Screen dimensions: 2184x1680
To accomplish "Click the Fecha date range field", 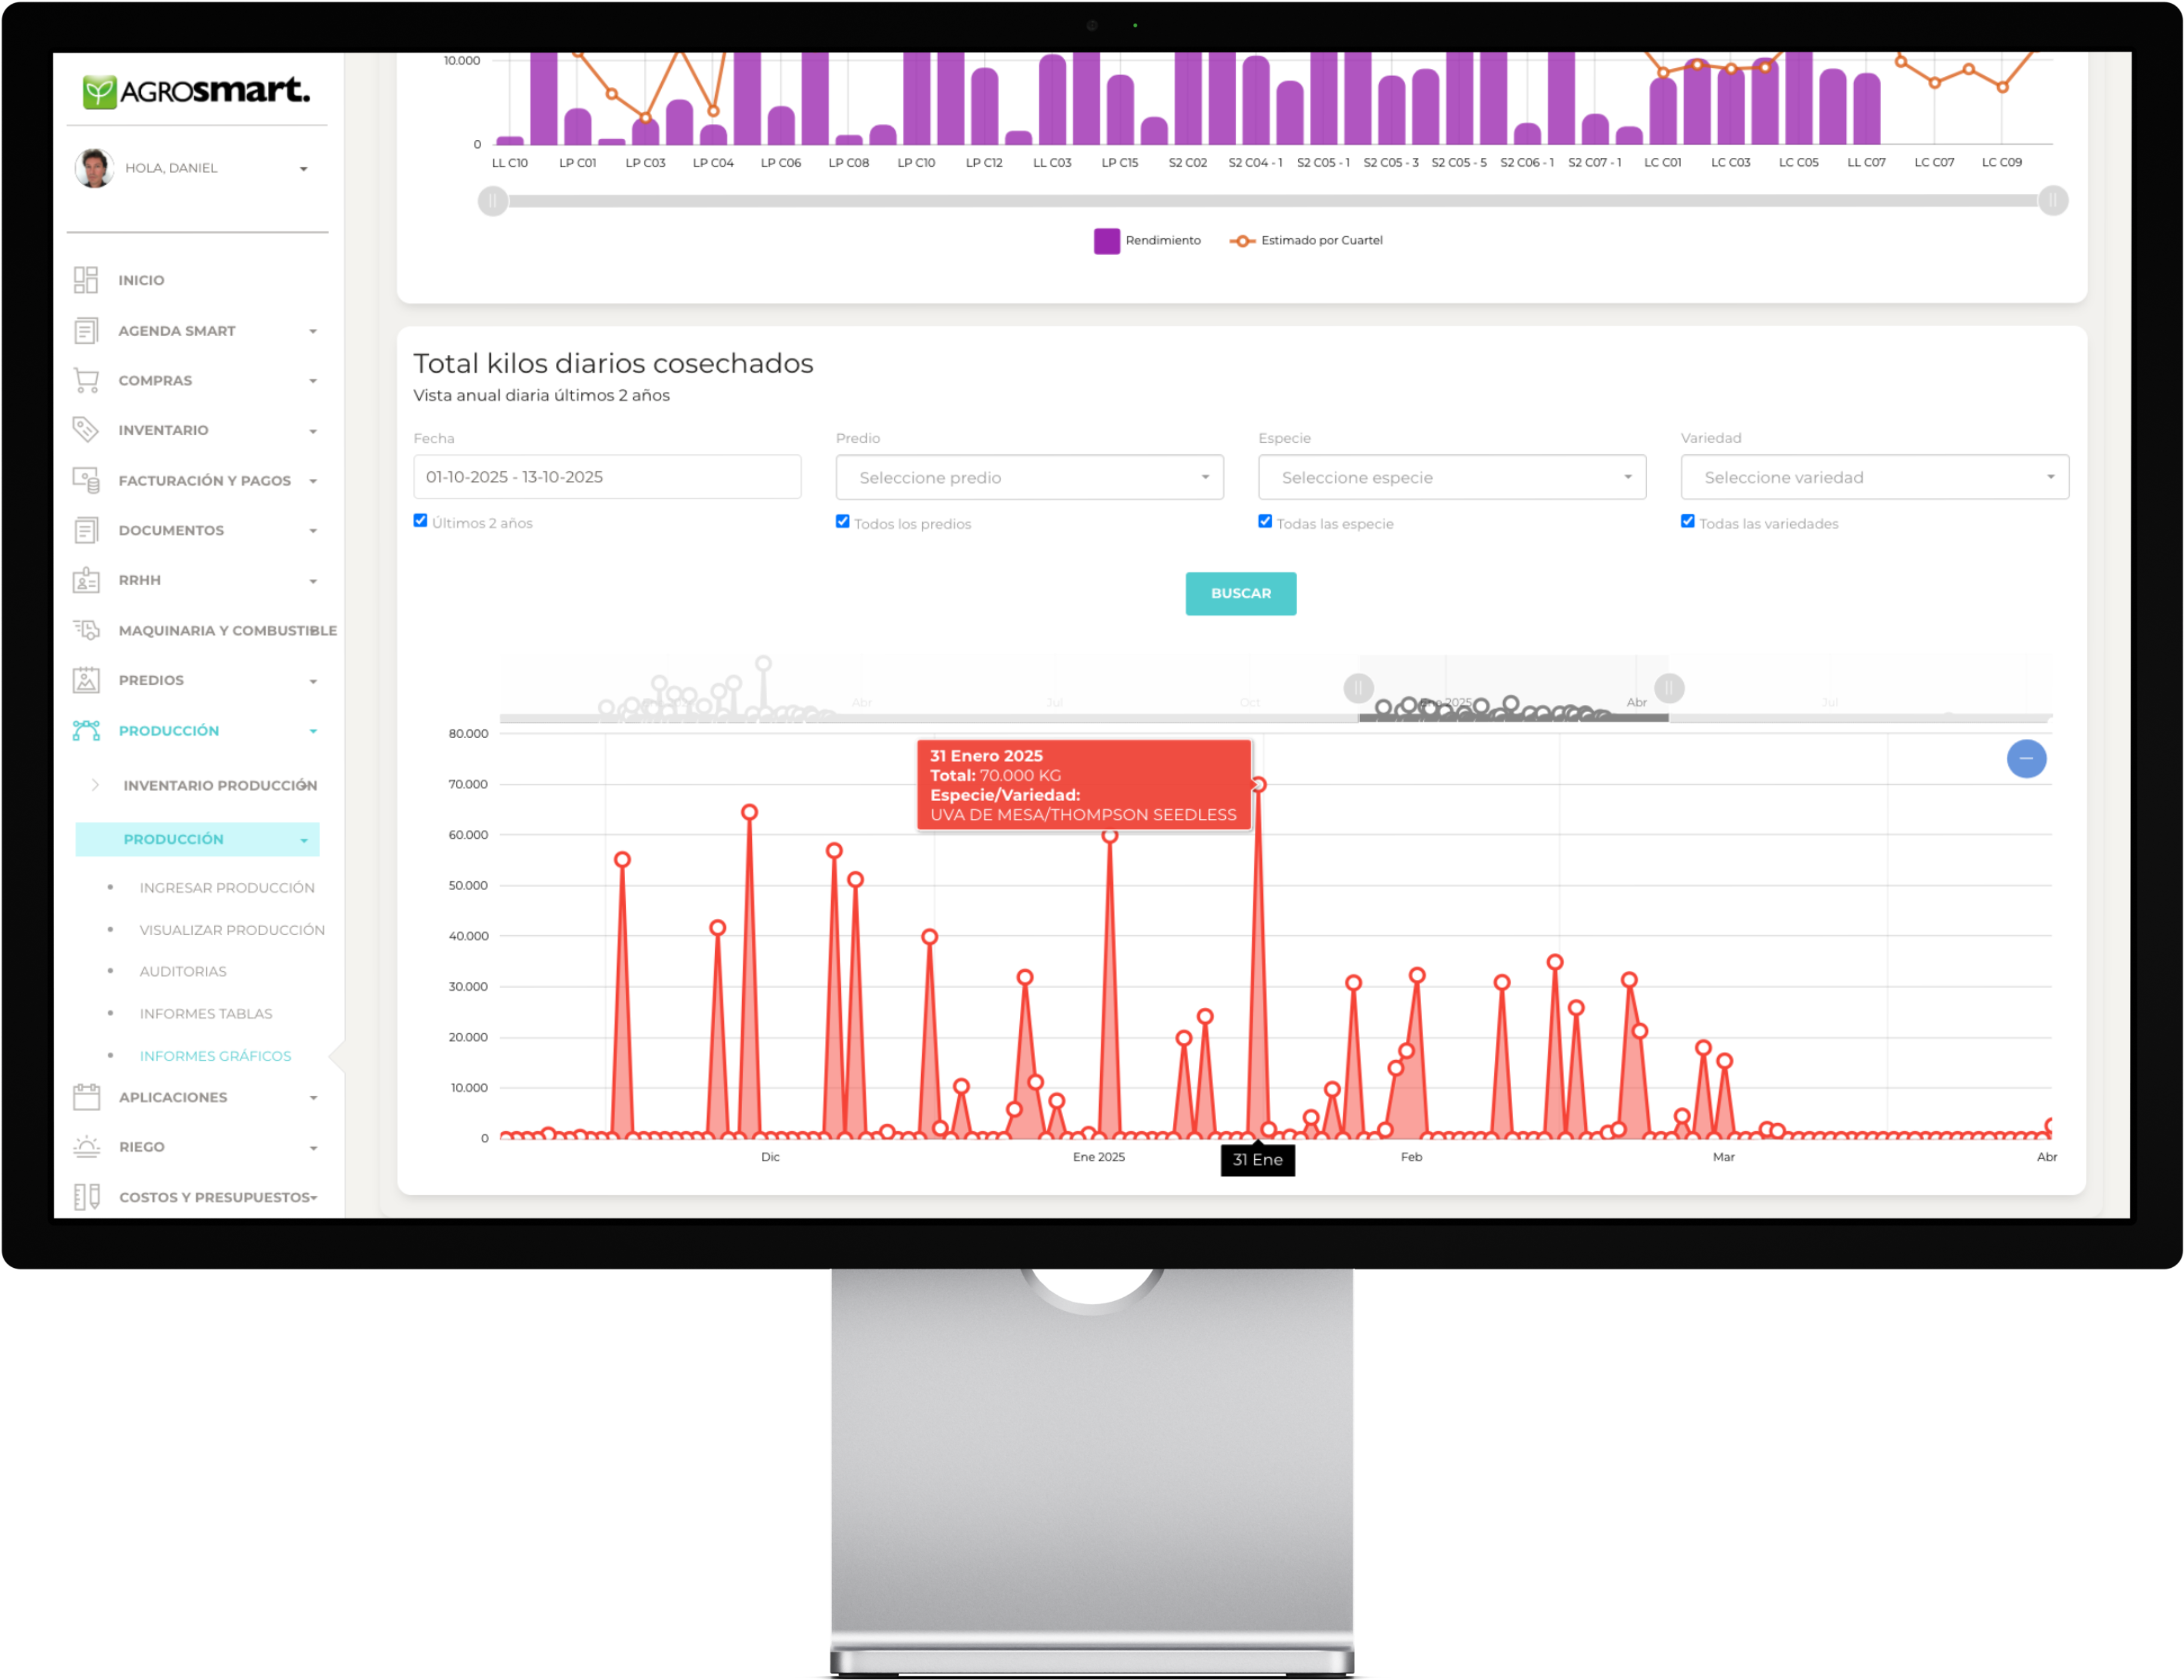I will point(607,477).
